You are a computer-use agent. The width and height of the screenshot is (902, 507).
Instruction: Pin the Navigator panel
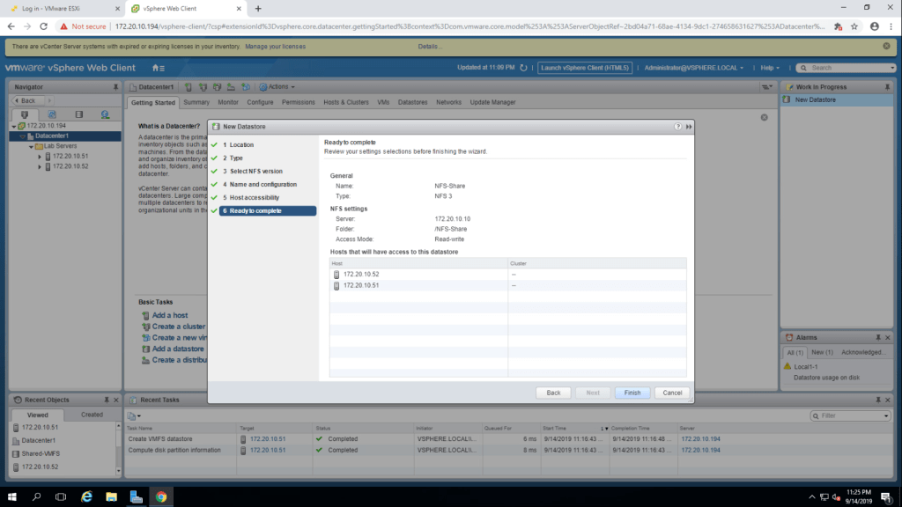point(115,87)
